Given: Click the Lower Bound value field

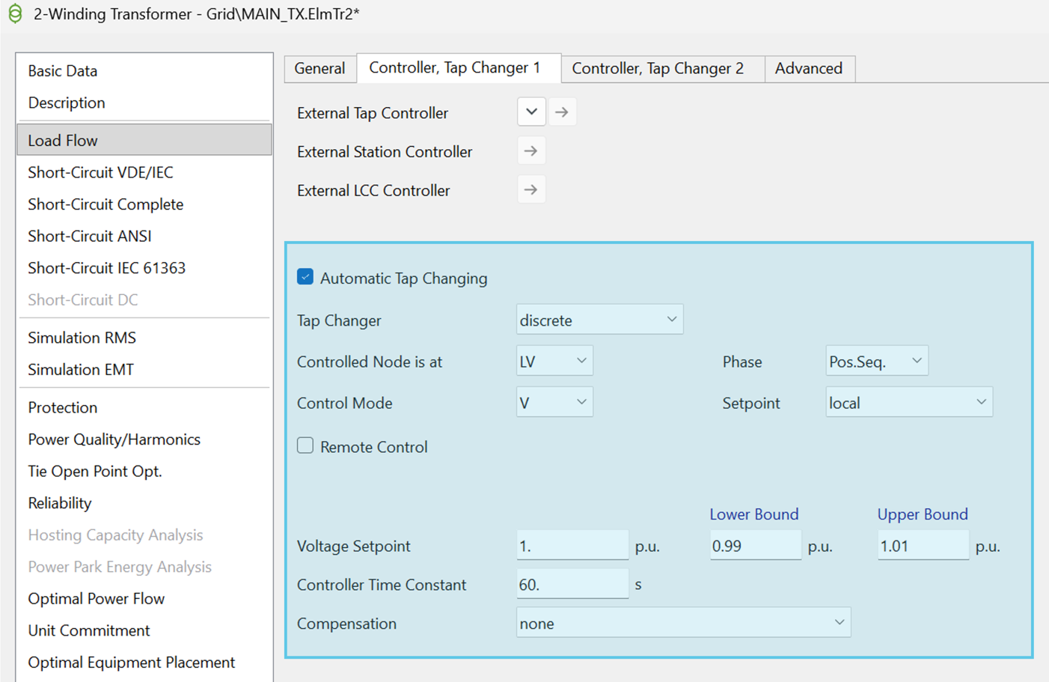Looking at the screenshot, I should (756, 546).
